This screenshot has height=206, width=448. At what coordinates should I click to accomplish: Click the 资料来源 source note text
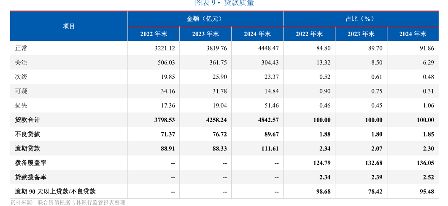[x=67, y=203]
